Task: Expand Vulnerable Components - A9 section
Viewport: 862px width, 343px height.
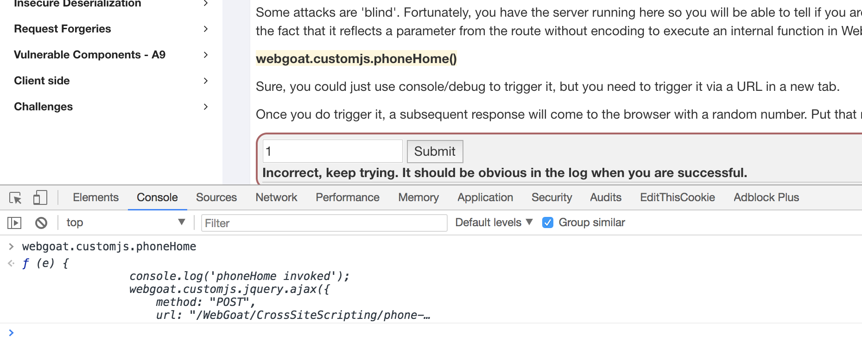Action: (x=111, y=55)
